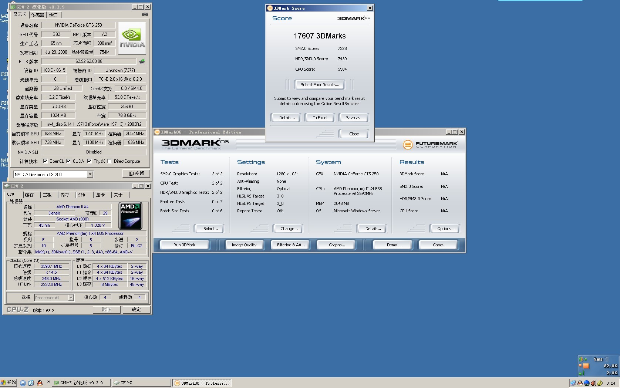Screen dimensions: 620x388
Task: Switch to the 传感器 tab in GPU-Z
Action: [38, 15]
